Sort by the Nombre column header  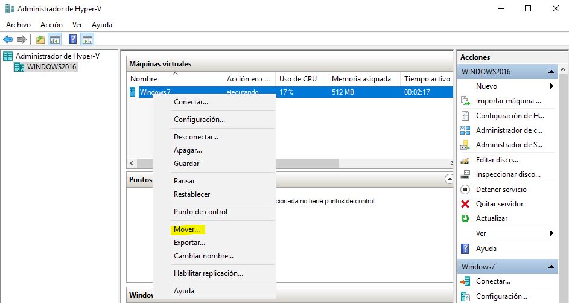[x=176, y=78]
